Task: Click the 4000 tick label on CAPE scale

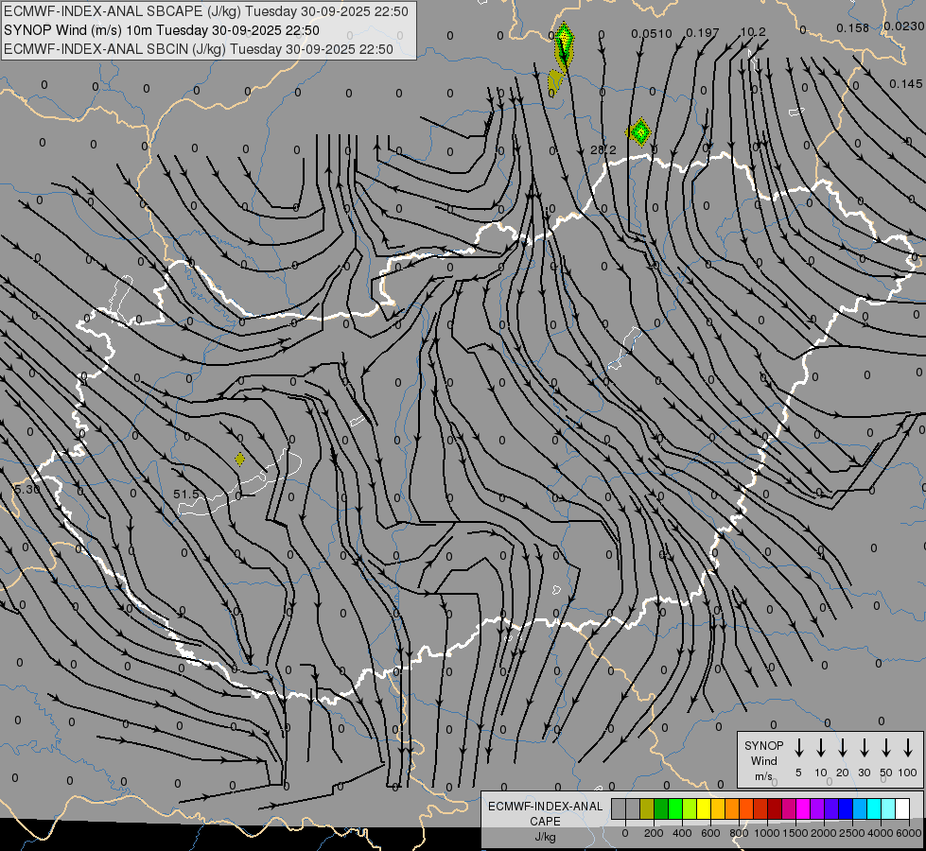Action: 880,833
